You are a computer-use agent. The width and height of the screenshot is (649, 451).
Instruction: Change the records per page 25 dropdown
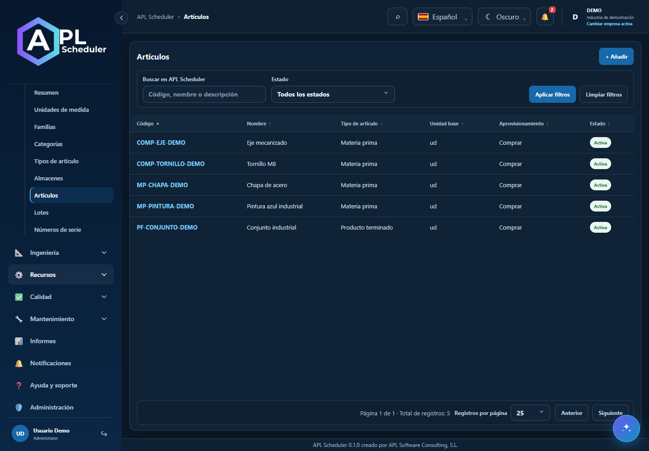[x=530, y=413]
